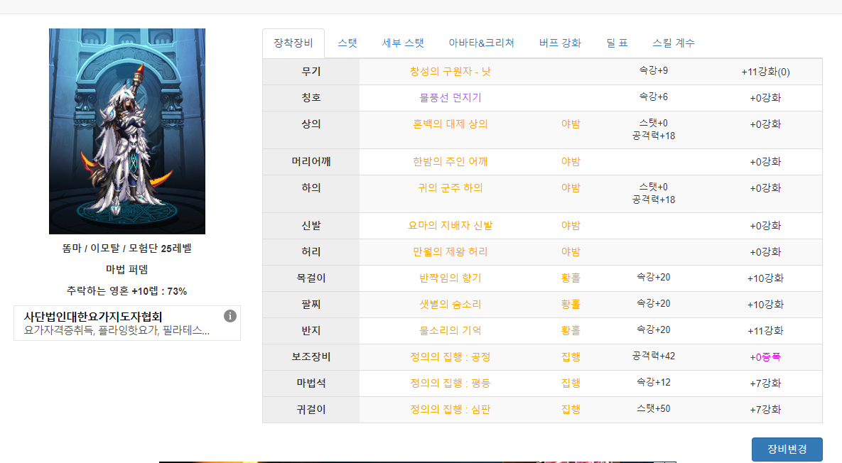Select 정의의 집행 : 심판 item
This screenshot has width=842, height=463.
(450, 409)
